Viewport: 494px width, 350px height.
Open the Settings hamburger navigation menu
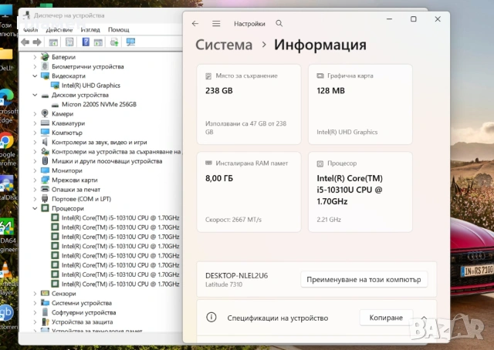click(x=216, y=24)
